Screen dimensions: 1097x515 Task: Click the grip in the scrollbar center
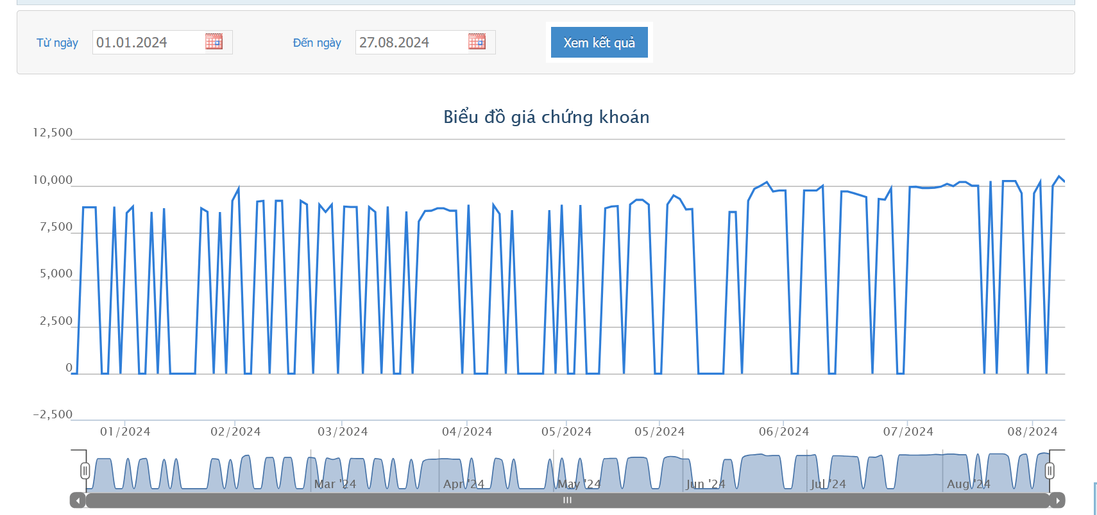[567, 500]
